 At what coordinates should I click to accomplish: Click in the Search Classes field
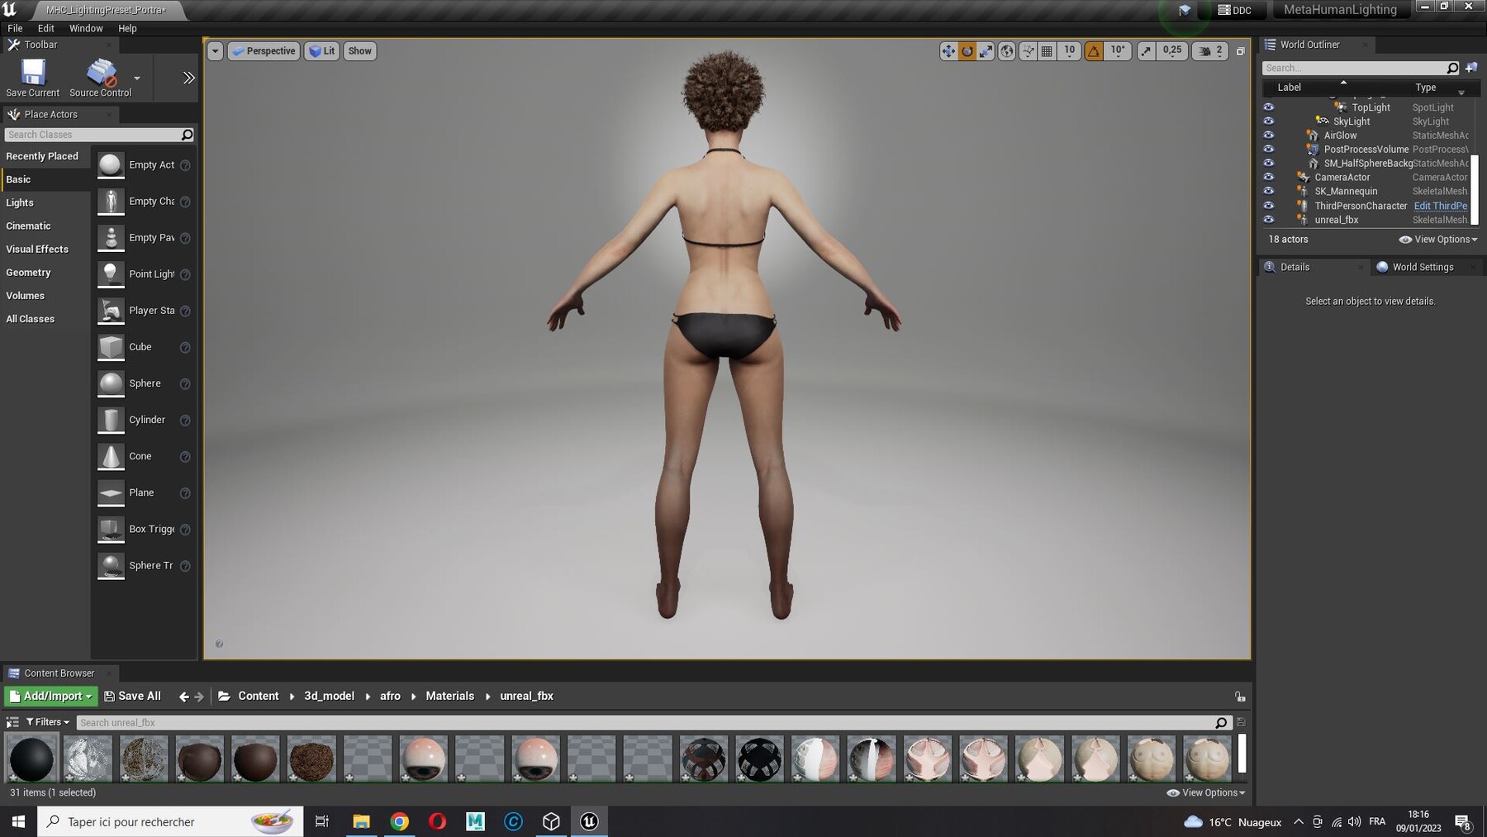[x=98, y=135]
